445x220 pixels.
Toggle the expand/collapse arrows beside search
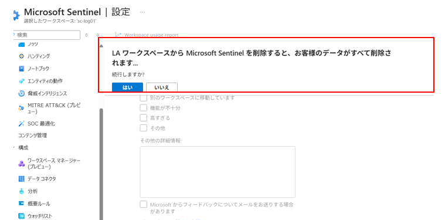click(87, 35)
